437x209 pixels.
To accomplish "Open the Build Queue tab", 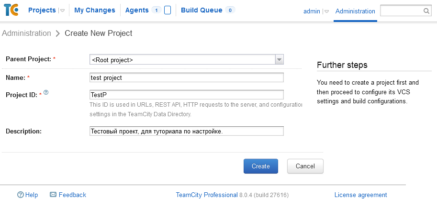I will pyautogui.click(x=202, y=10).
